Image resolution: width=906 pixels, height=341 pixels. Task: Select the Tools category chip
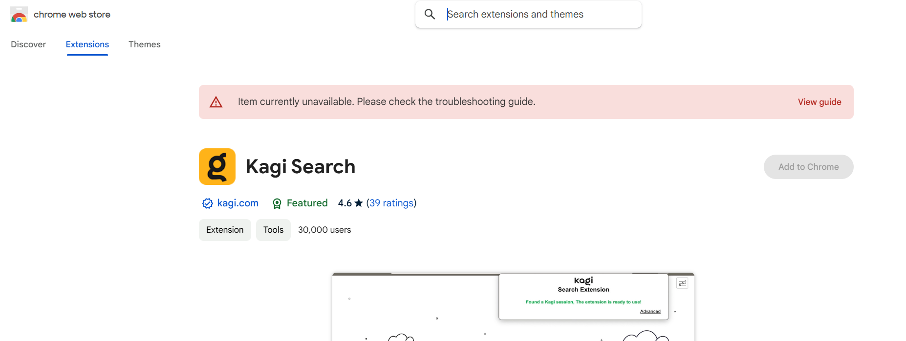(x=273, y=230)
